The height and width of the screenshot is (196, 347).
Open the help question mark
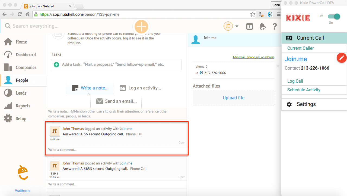[275, 26]
